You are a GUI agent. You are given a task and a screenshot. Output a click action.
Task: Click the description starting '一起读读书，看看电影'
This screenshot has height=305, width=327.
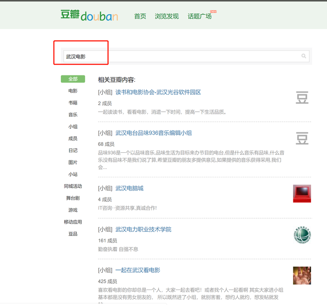click(162, 112)
